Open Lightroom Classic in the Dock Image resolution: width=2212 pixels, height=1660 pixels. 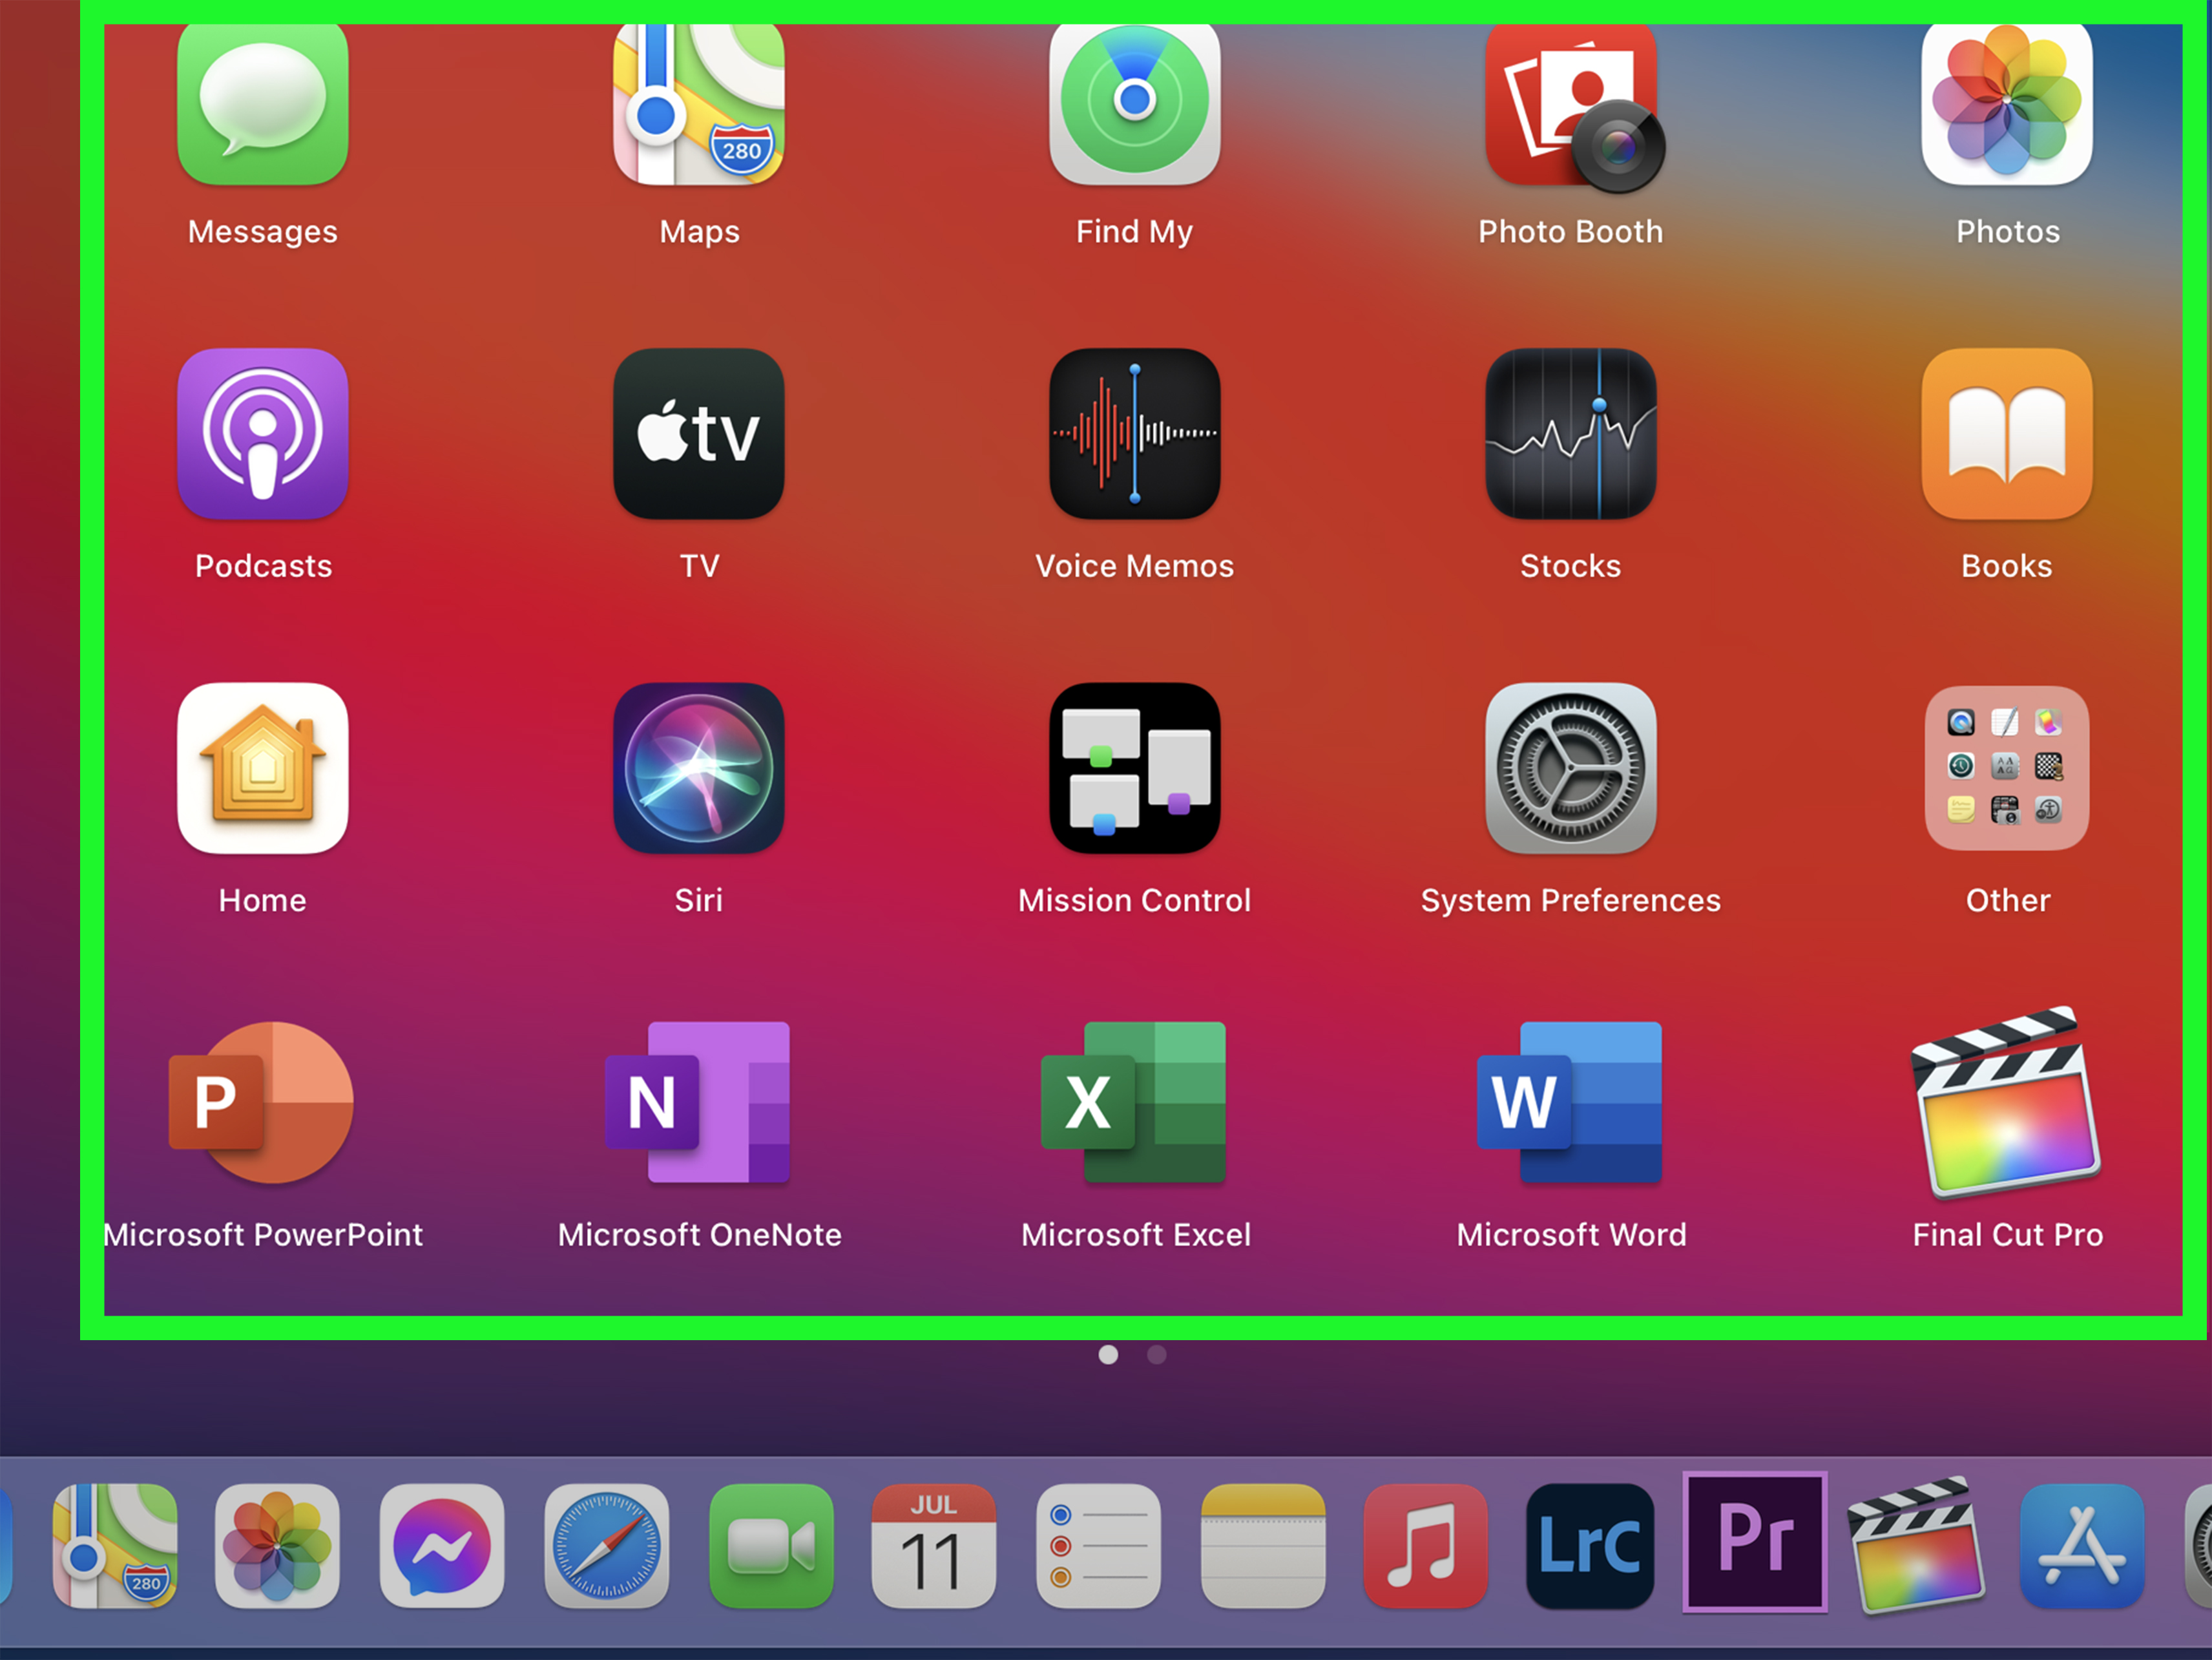pyautogui.click(x=1590, y=1546)
